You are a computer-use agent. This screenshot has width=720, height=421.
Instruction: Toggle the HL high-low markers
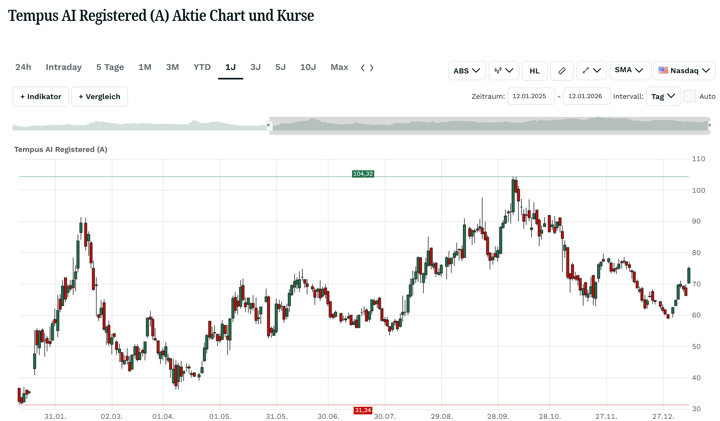click(x=534, y=71)
